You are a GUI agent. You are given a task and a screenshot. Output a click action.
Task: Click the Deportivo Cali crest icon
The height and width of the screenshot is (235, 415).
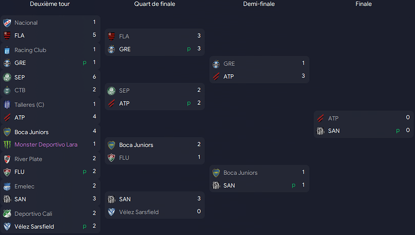(7, 214)
